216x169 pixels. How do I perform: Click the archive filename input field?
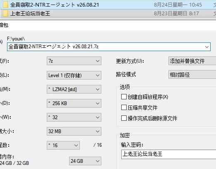(x=109, y=47)
